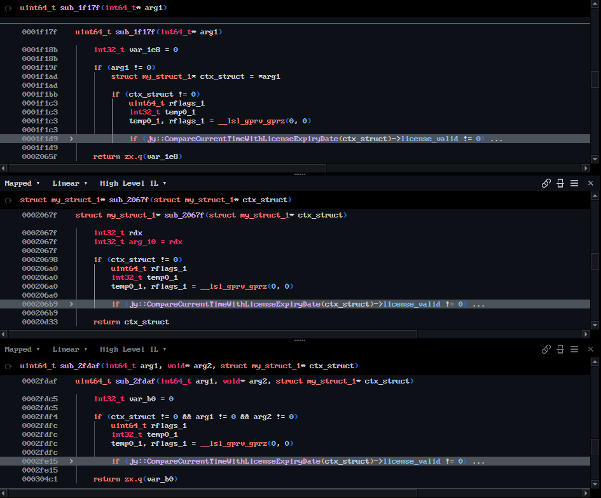Open Linear view dropdown in middle pane
The height and width of the screenshot is (498, 601).
(69, 183)
